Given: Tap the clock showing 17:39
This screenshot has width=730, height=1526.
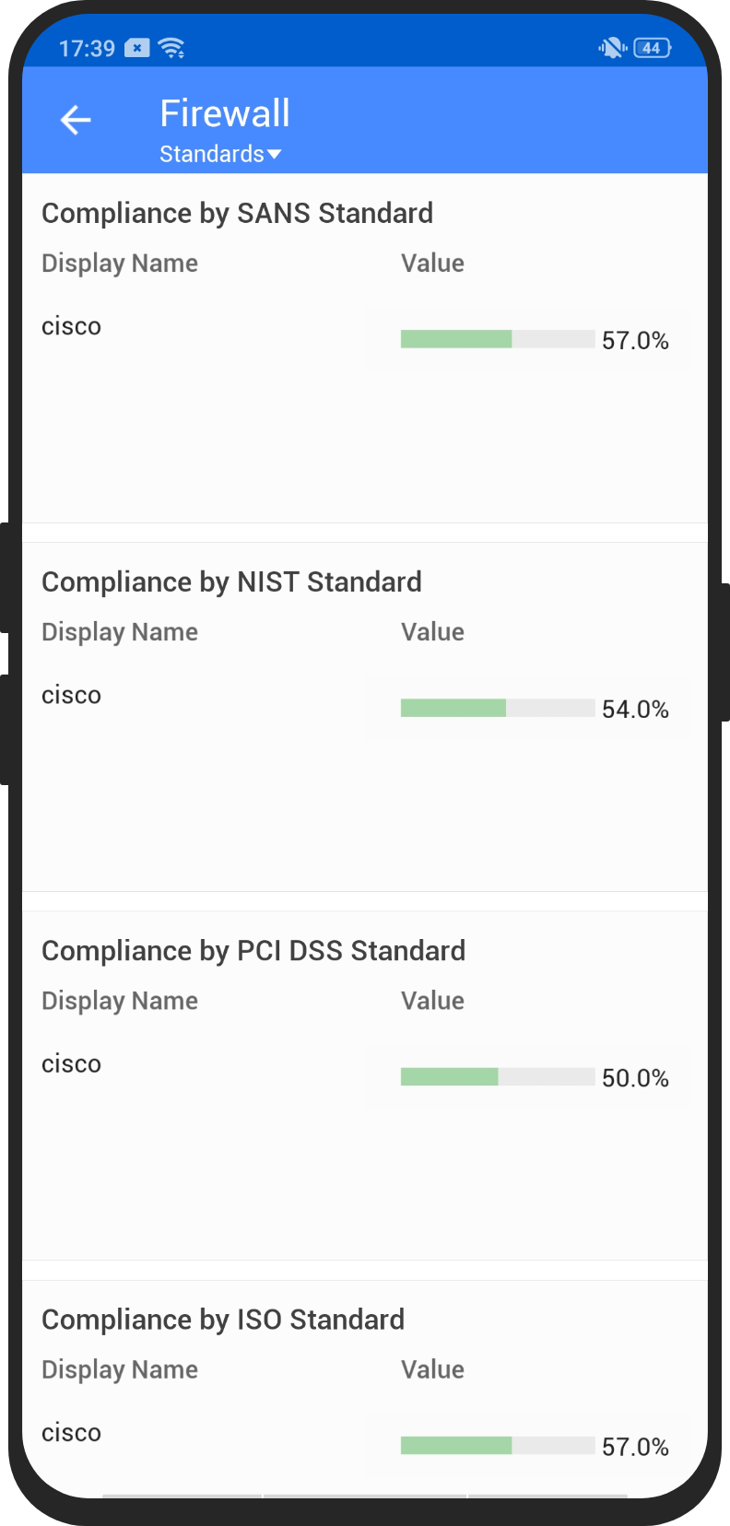Looking at the screenshot, I should [x=86, y=46].
